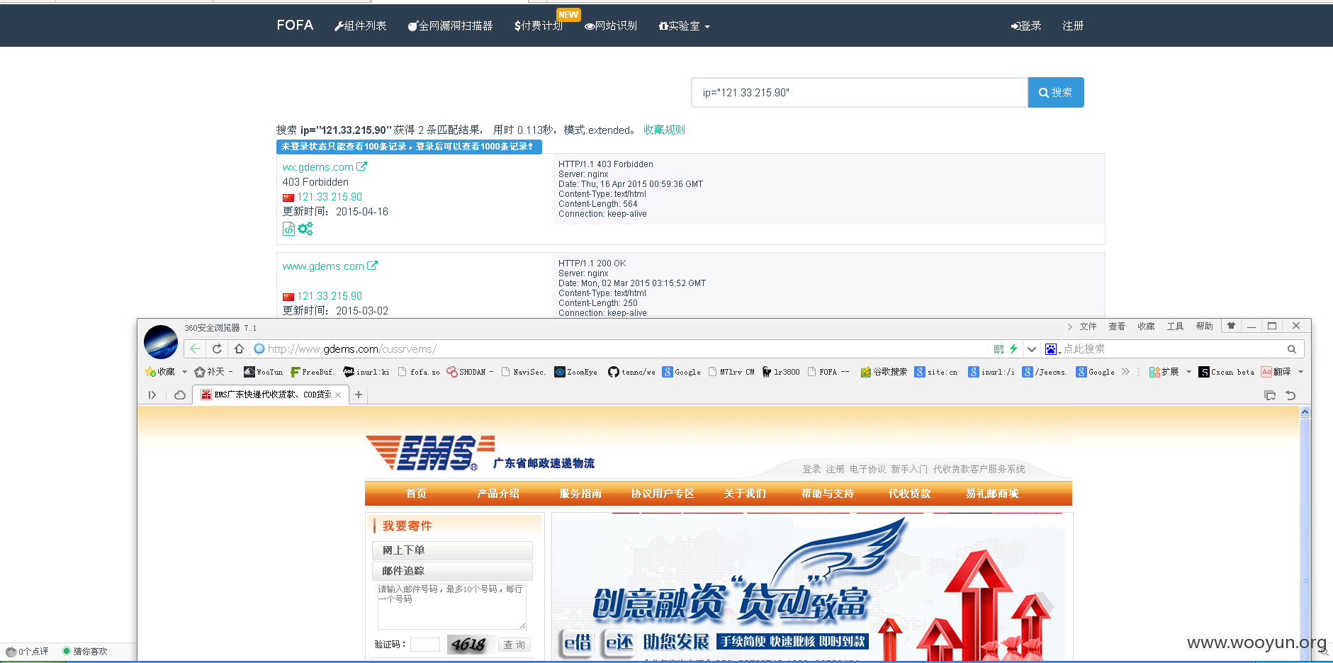Toggle the lightning speed mode icon
Image resolution: width=1333 pixels, height=663 pixels.
(x=1013, y=348)
